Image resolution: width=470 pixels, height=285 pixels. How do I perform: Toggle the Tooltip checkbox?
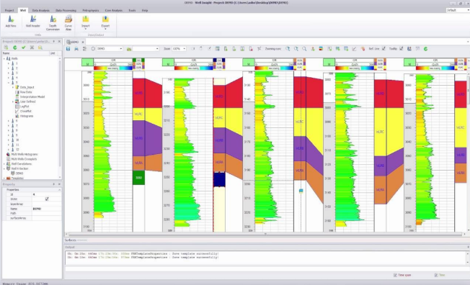point(401,48)
